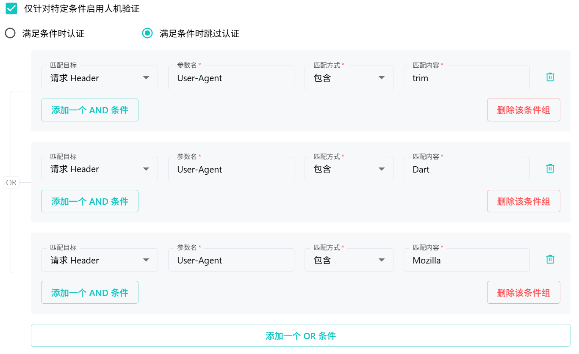This screenshot has width=579, height=354.
Task: Open 匹配目标 dropdown in the Mozilla group
Action: tap(100, 260)
